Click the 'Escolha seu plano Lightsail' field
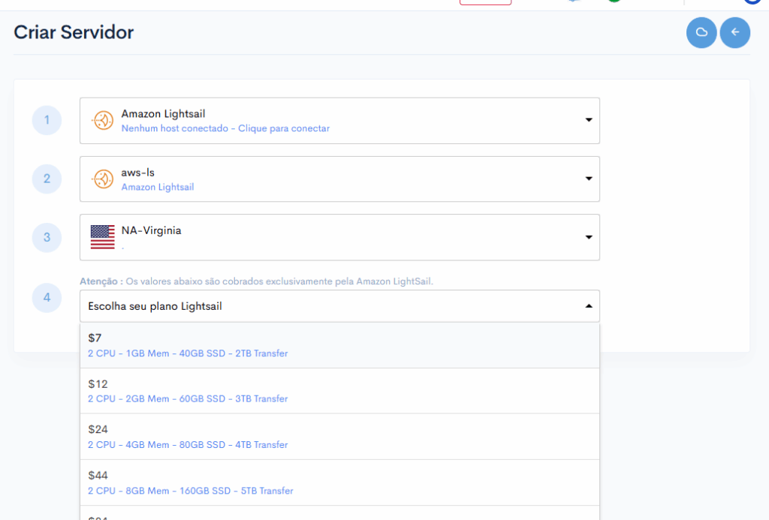The height and width of the screenshot is (520, 769). pos(339,306)
